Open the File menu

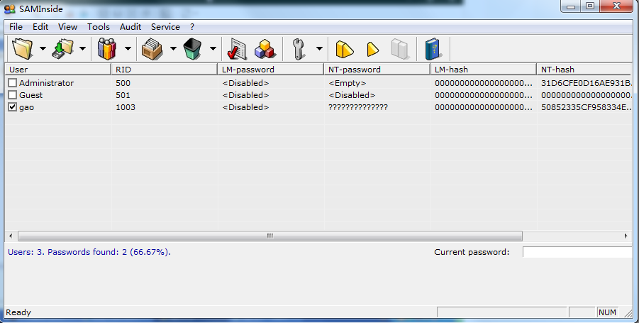[x=16, y=27]
